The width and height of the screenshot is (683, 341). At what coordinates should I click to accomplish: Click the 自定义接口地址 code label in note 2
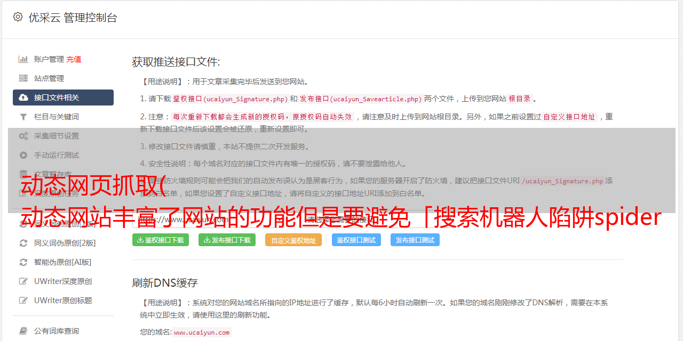coord(569,117)
